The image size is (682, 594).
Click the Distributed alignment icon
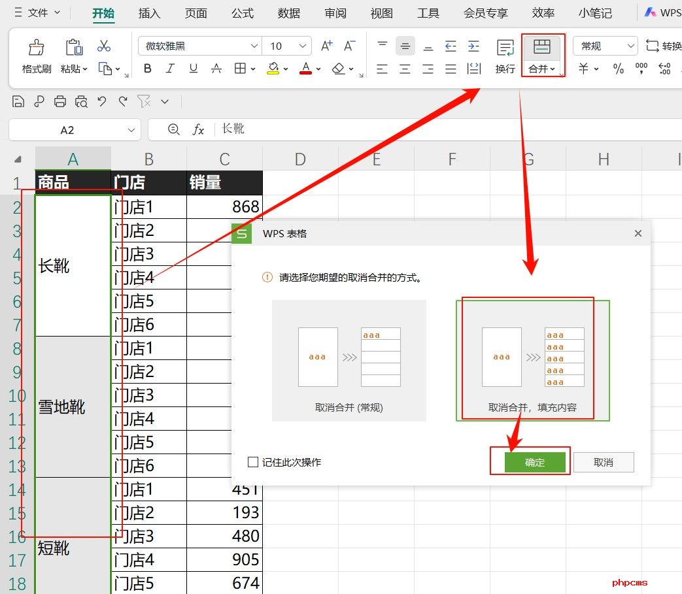pyautogui.click(x=473, y=69)
